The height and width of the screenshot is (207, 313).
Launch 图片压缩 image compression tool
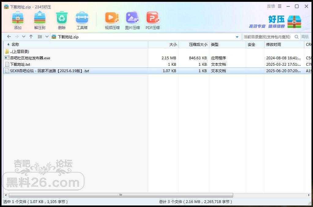132,18
